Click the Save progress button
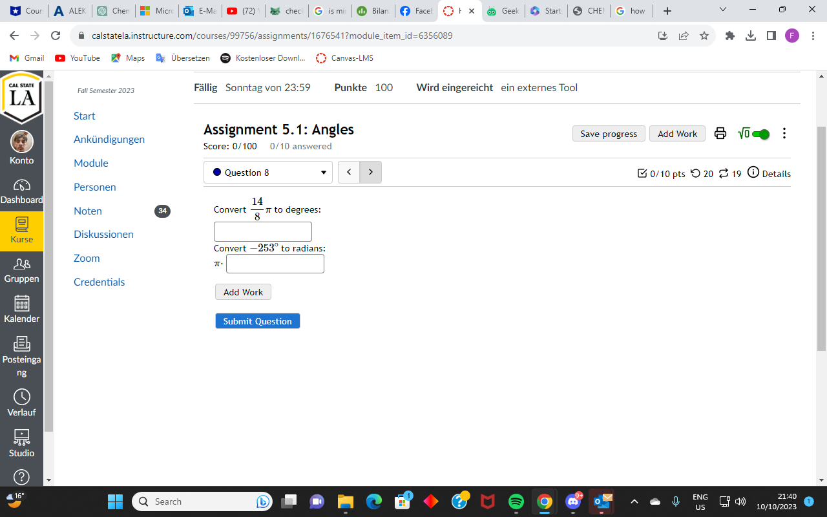Viewport: 827px width, 517px height. 609,134
